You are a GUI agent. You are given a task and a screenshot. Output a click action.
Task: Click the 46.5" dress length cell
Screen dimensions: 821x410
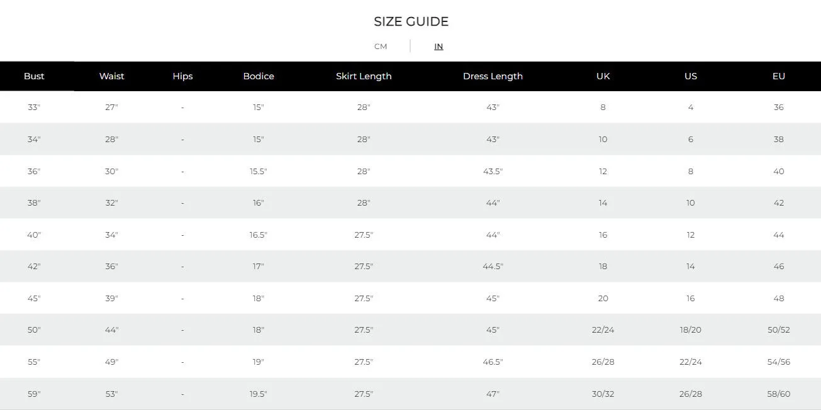(493, 362)
